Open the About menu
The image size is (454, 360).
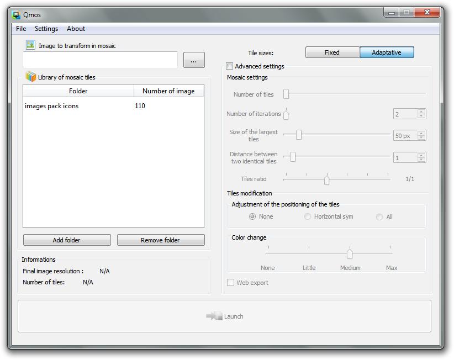[x=76, y=29]
